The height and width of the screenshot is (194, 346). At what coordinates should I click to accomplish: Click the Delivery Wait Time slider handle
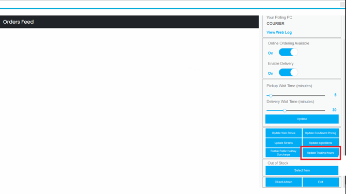(285, 110)
